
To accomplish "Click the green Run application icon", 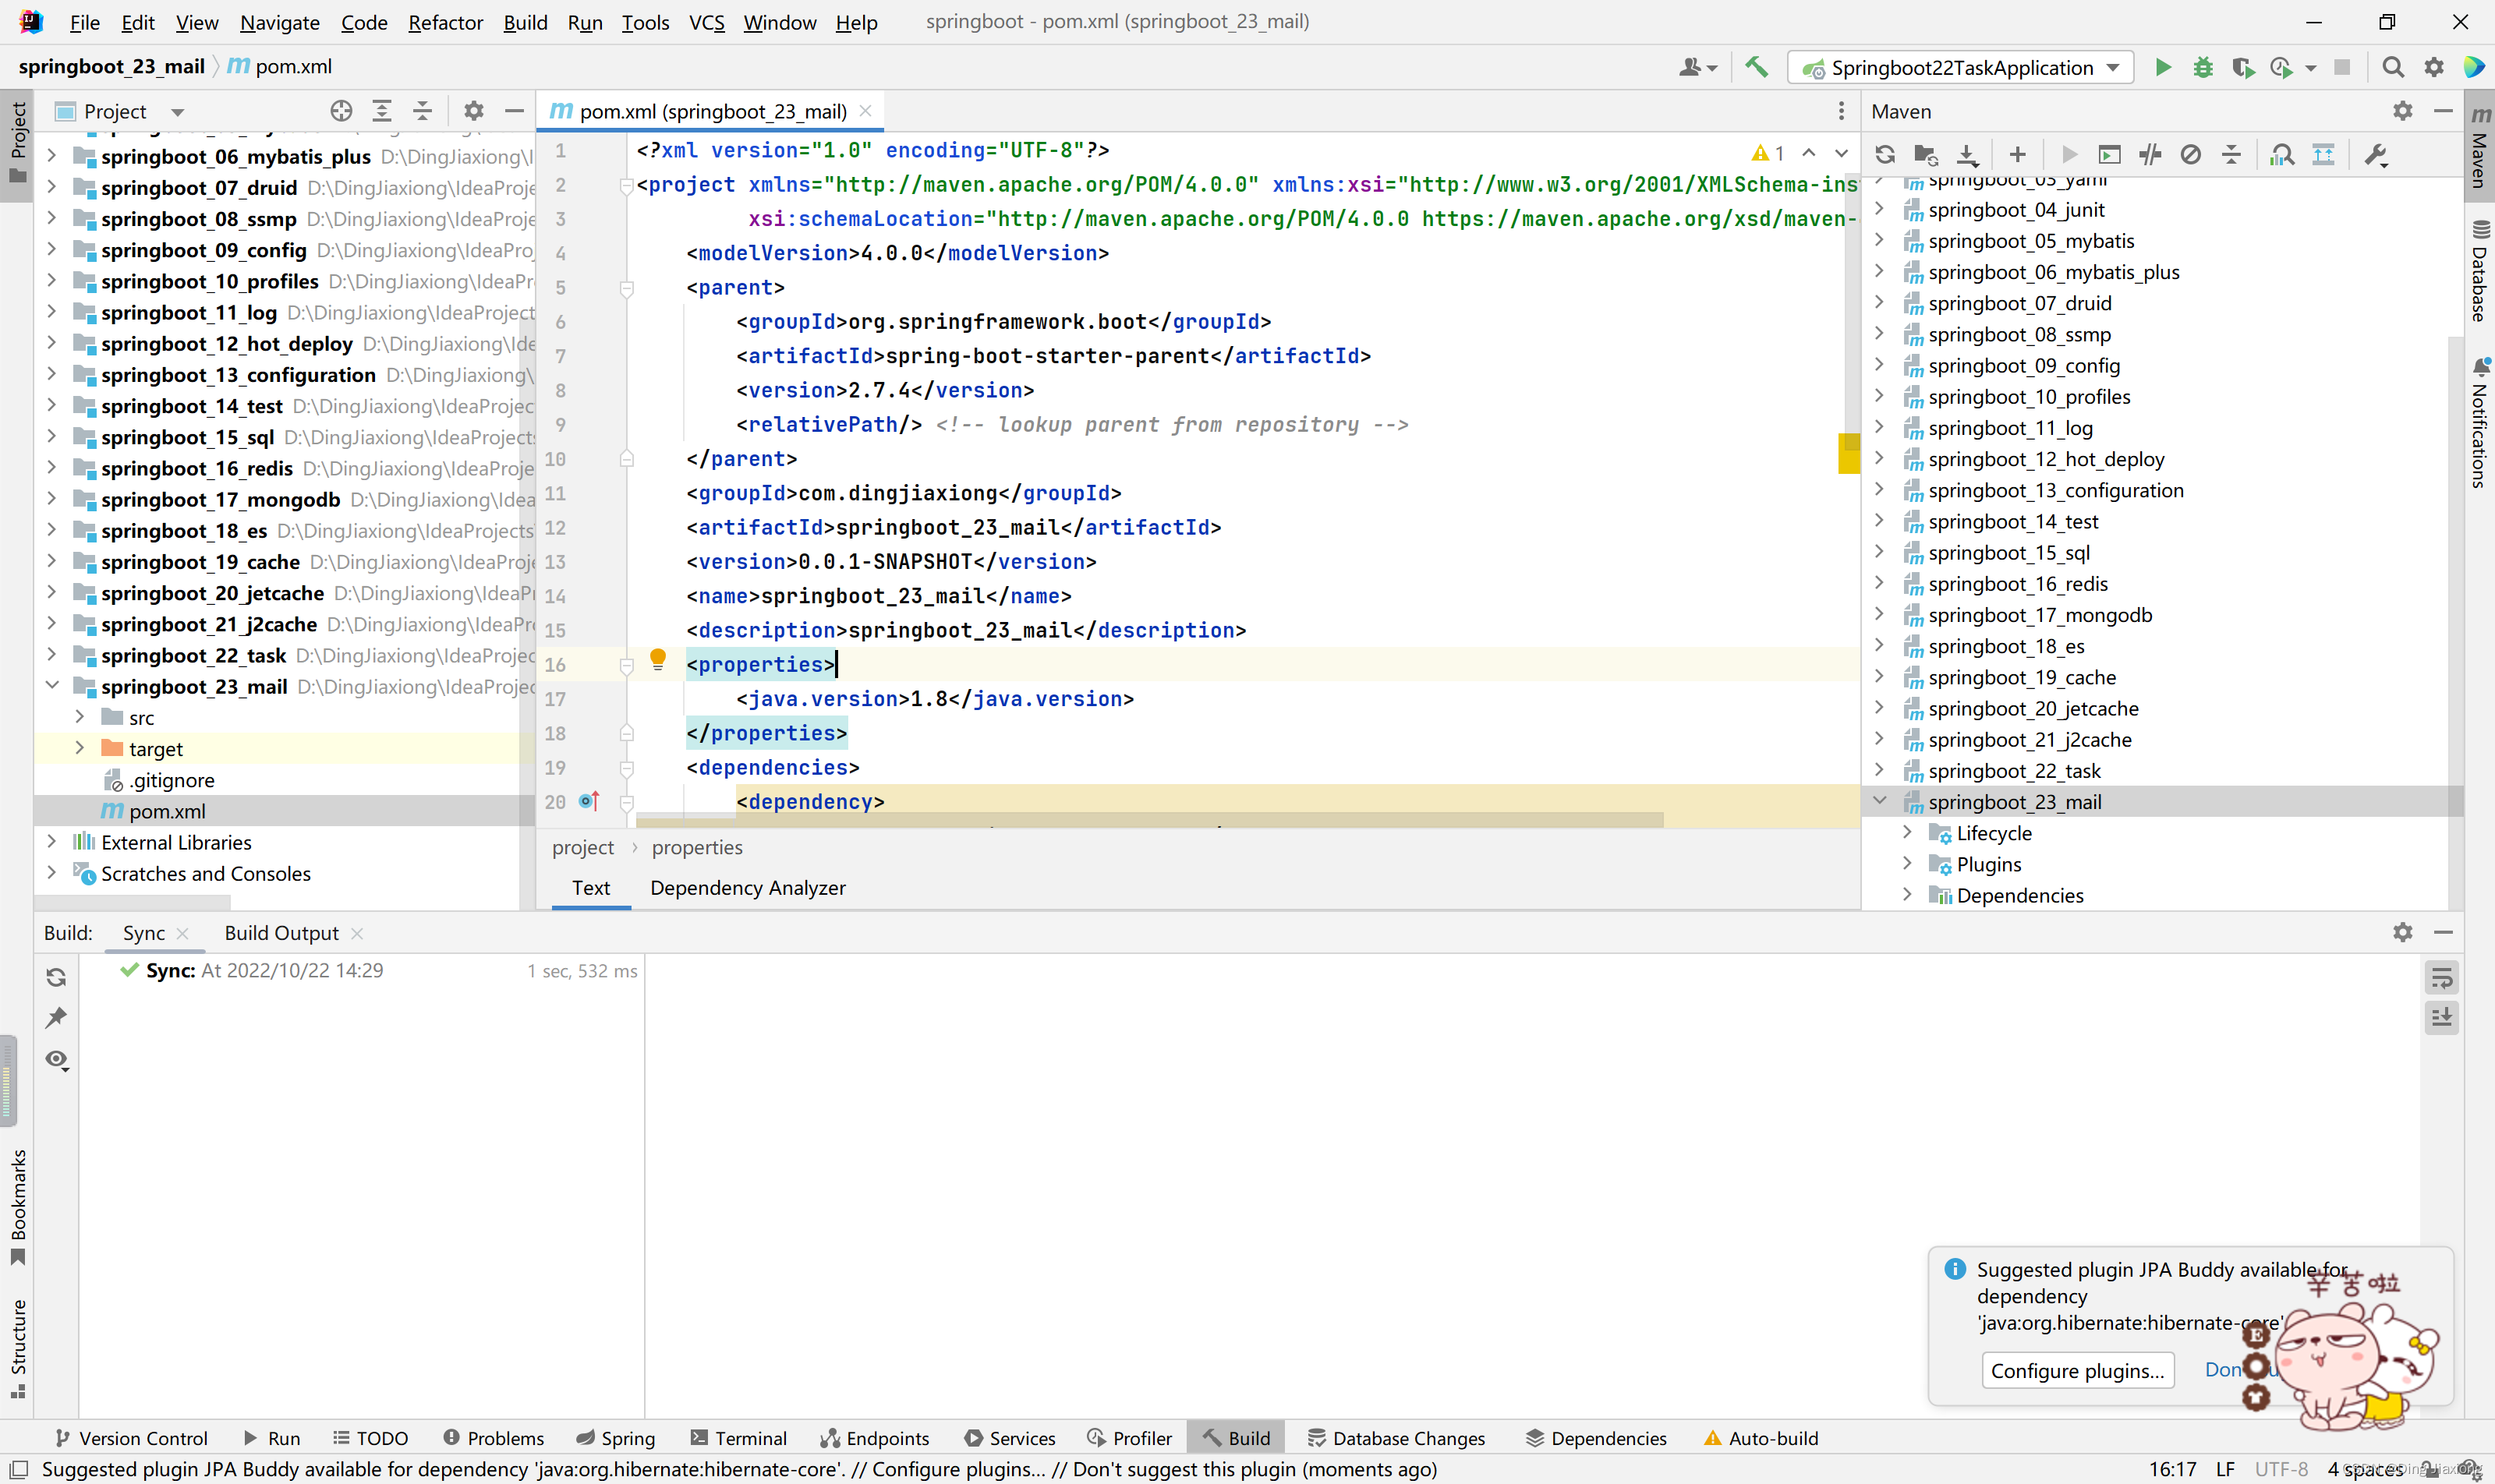I will point(2162,67).
